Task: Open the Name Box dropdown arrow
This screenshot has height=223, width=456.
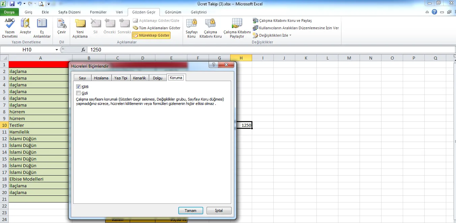Action: [x=57, y=50]
